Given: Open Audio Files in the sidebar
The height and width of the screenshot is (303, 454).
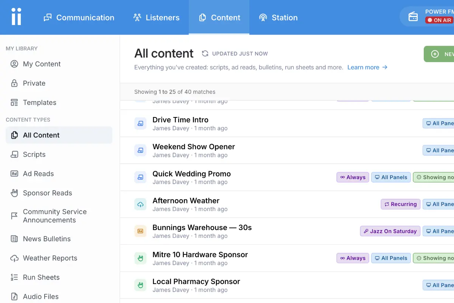Looking at the screenshot, I should (x=59, y=297).
